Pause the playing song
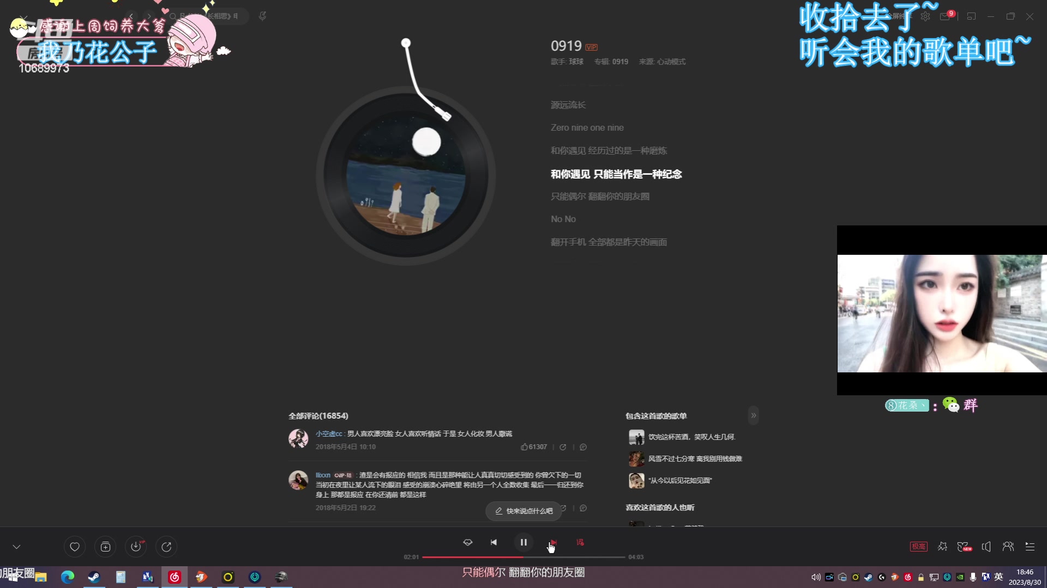 point(523,542)
